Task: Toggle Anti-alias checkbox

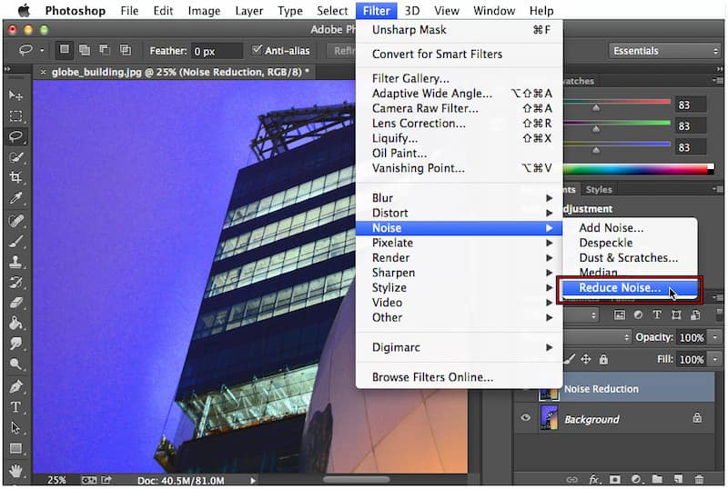Action: pos(257,50)
